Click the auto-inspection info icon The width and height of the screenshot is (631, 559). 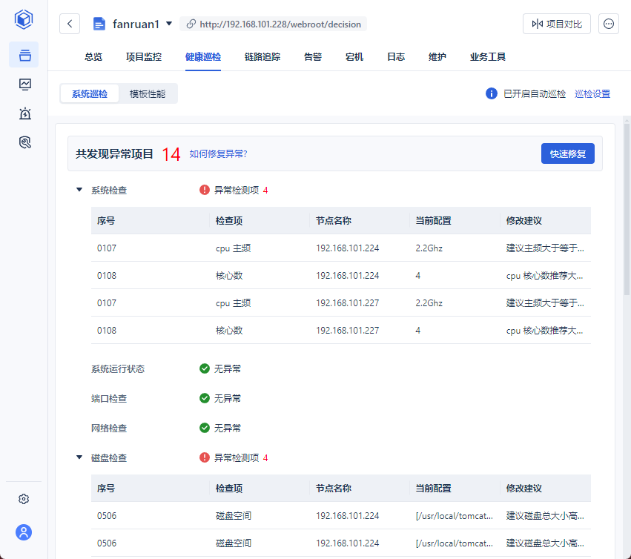pos(491,93)
